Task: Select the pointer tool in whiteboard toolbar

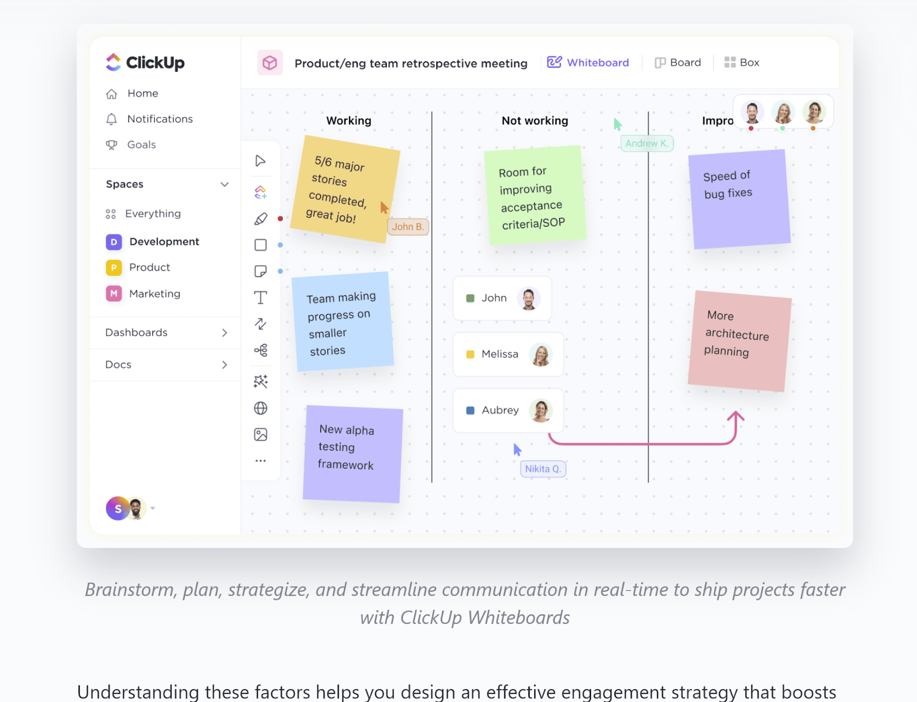Action: coord(261,161)
